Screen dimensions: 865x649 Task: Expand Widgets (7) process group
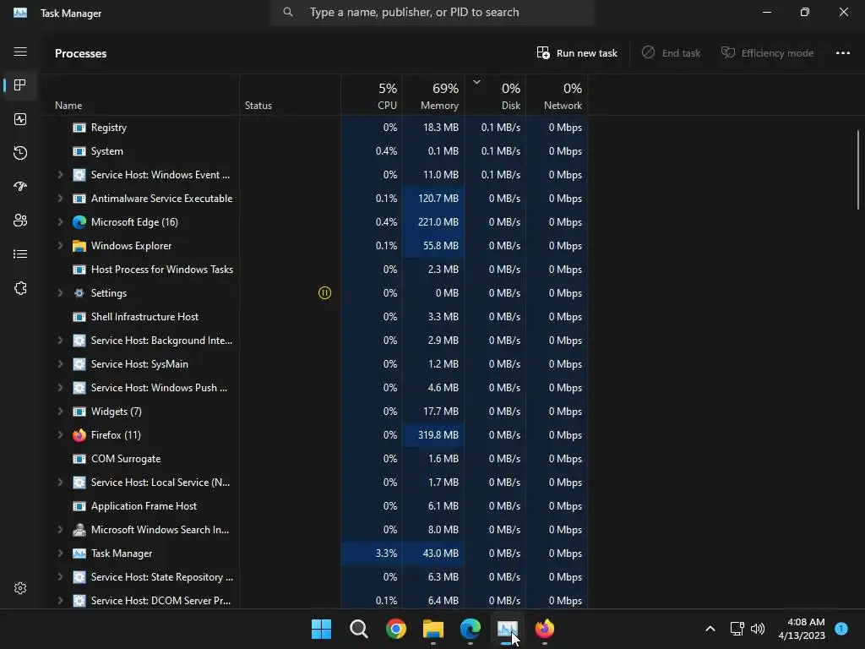point(60,412)
